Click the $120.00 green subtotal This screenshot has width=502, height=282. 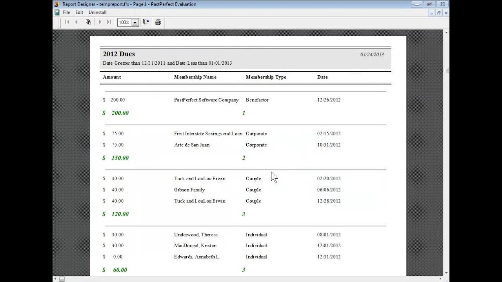[116, 214]
